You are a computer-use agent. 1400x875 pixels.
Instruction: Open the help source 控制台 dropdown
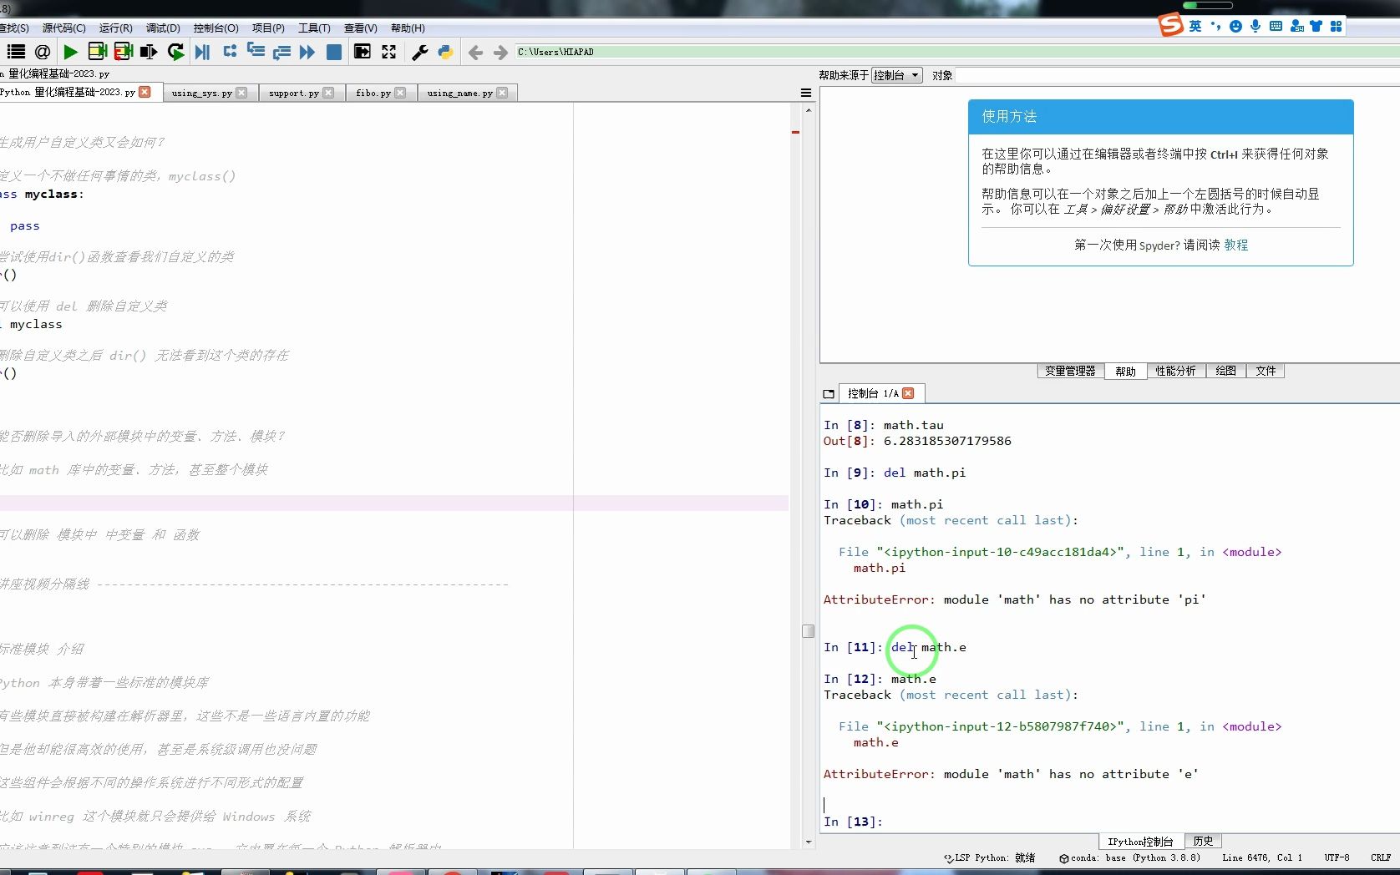896,75
